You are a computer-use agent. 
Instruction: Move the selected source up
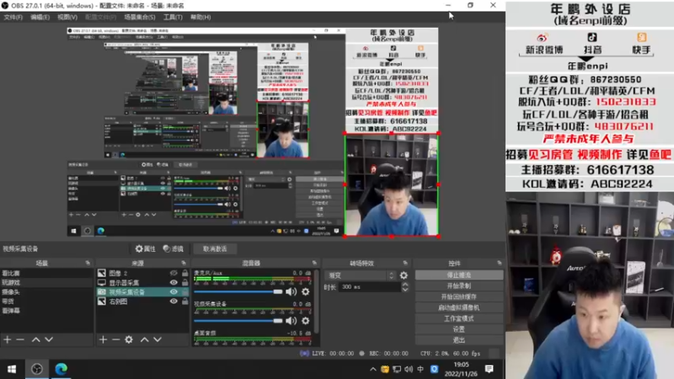pyautogui.click(x=144, y=339)
